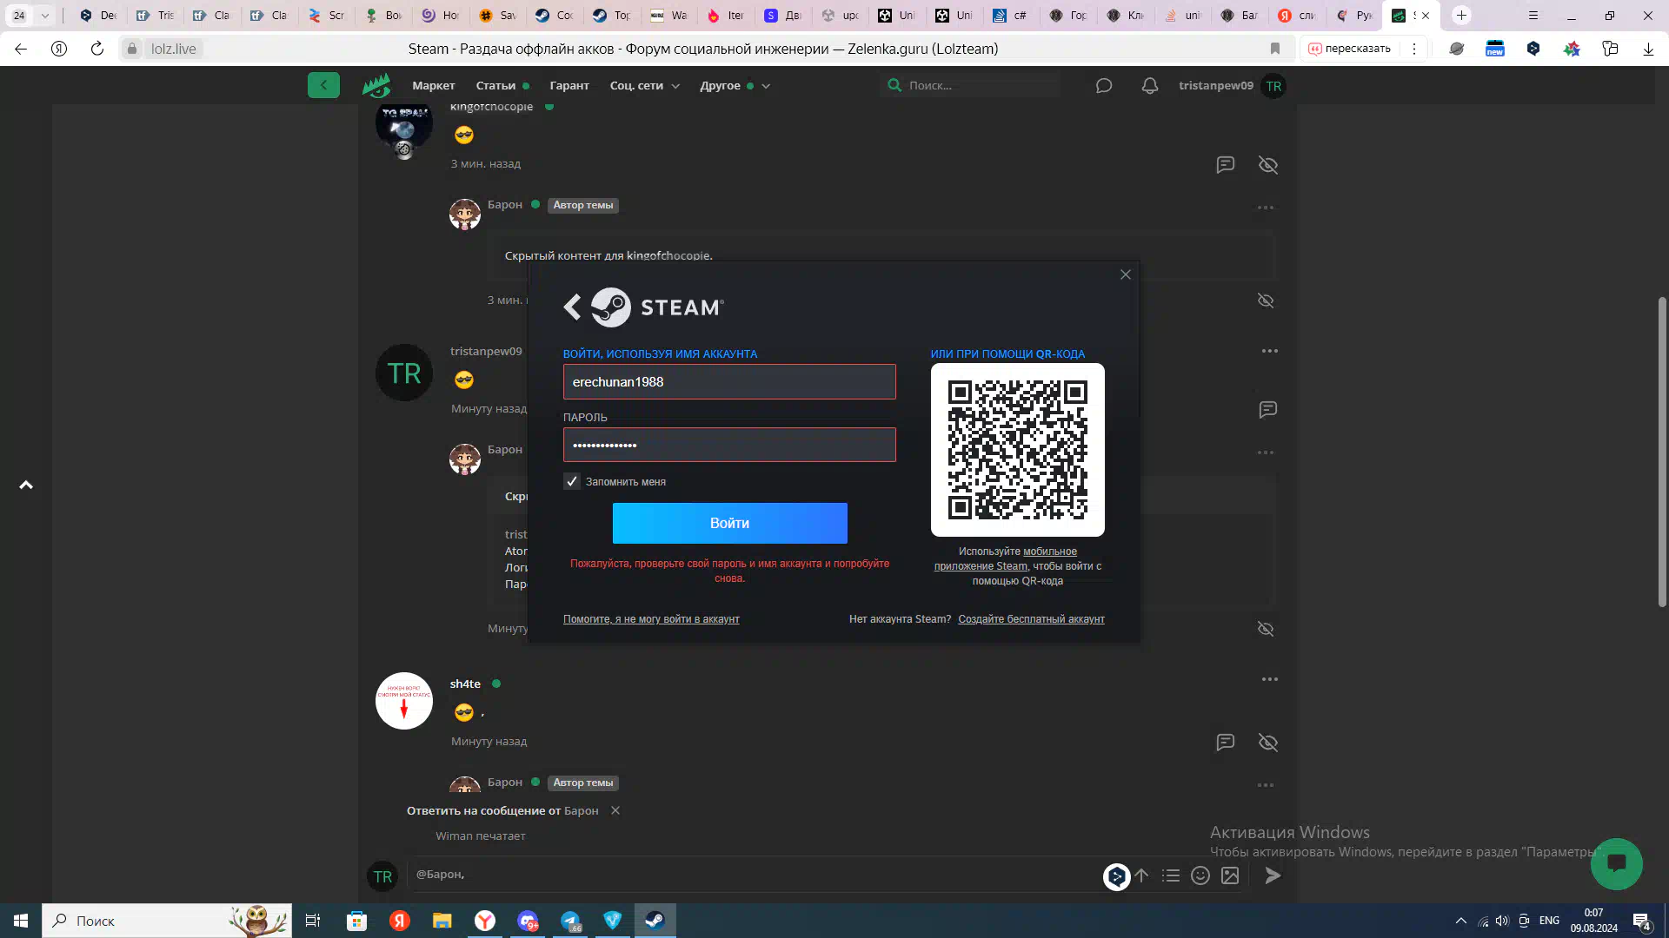1669x938 pixels.
Task: Open Telegram from the taskbar
Action: point(570,921)
